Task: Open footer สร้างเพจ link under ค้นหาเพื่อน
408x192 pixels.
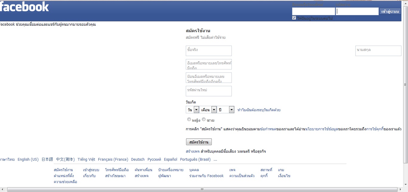Action: click(x=142, y=176)
